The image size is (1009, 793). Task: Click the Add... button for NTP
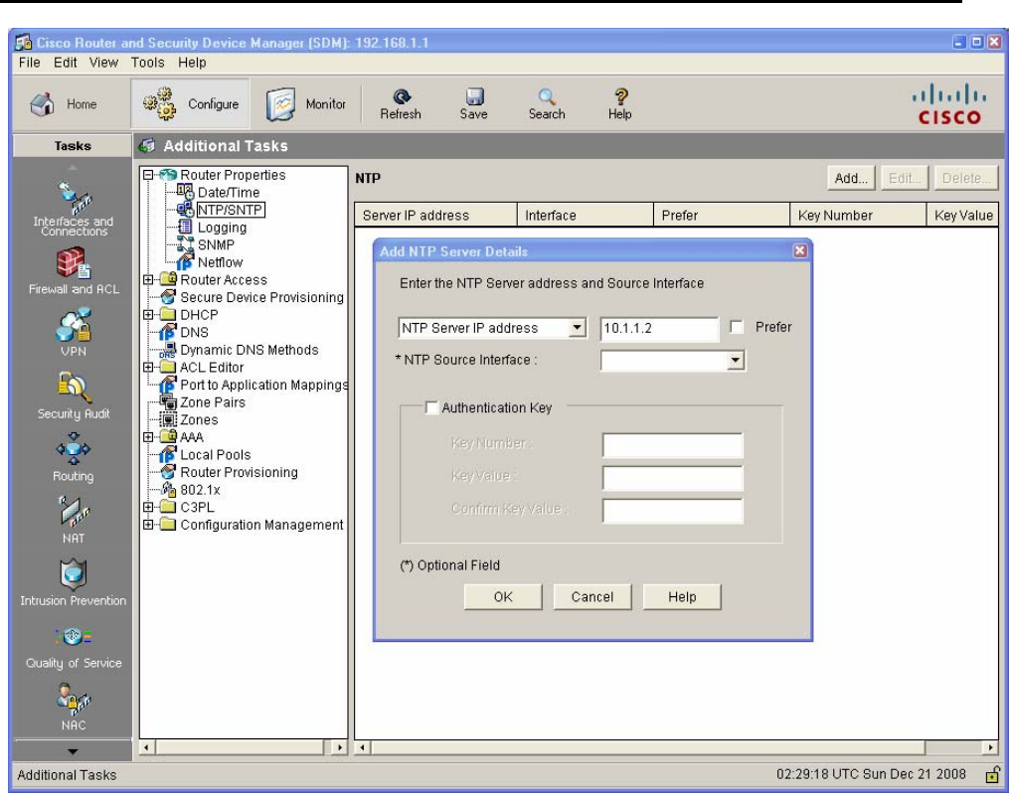(851, 178)
